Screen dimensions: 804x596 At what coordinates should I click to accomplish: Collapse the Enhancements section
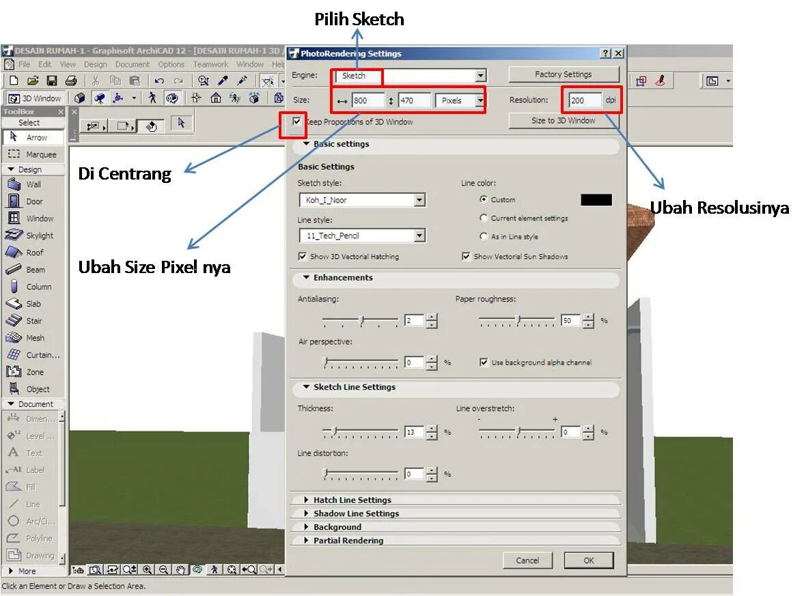(x=306, y=277)
